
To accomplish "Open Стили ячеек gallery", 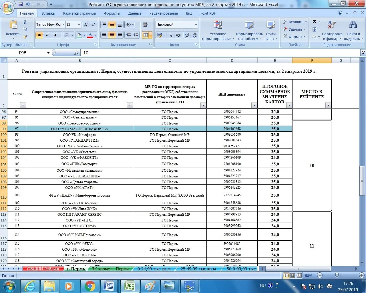I will pos(270,30).
